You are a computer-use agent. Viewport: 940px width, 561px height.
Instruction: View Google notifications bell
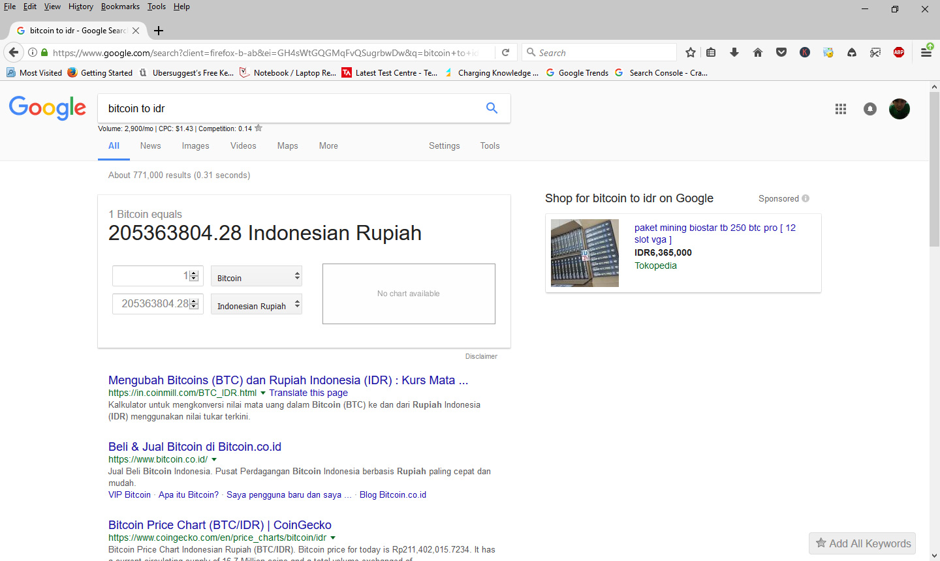870,109
